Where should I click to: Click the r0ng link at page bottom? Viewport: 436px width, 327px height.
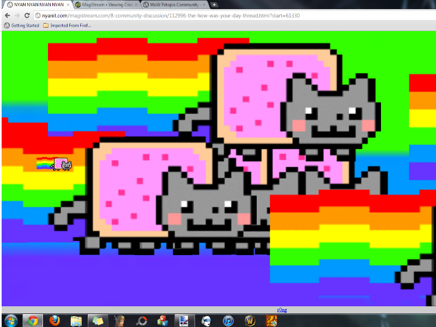282,310
